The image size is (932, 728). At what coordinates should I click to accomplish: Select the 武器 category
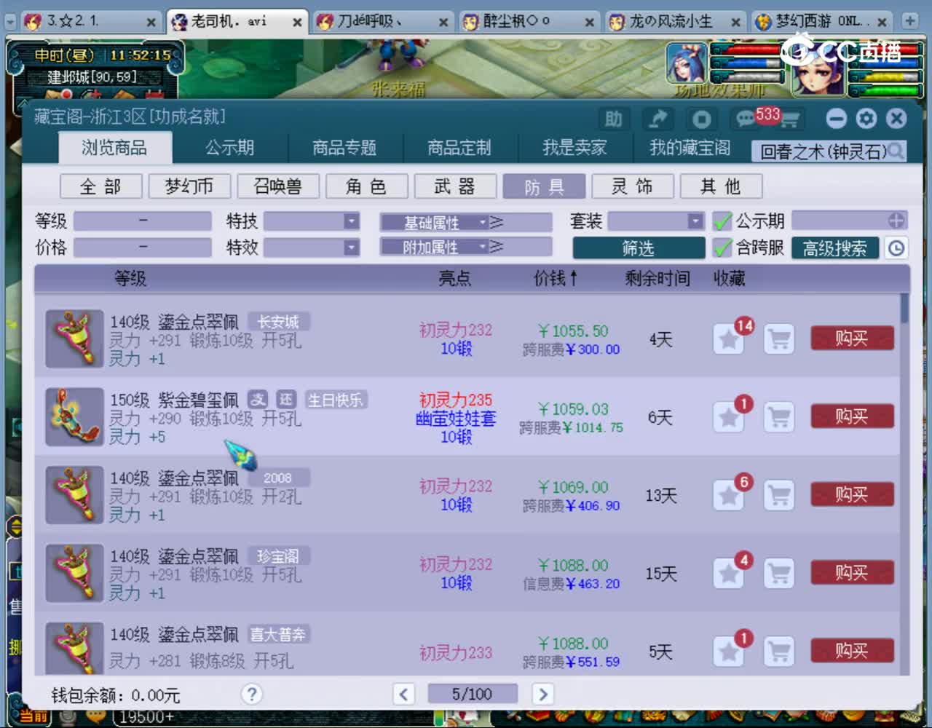coord(455,186)
